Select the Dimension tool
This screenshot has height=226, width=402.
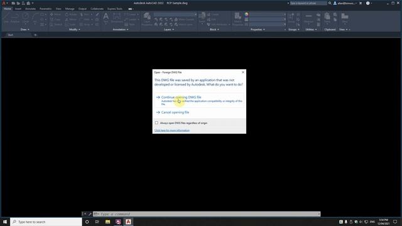(x=117, y=18)
